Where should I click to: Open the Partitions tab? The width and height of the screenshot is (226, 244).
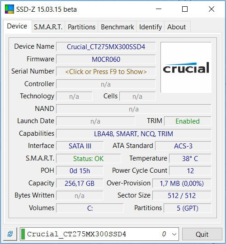[x=81, y=27]
